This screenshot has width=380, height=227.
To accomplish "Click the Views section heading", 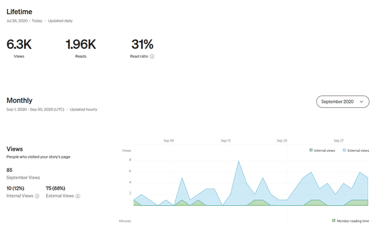I will point(15,149).
